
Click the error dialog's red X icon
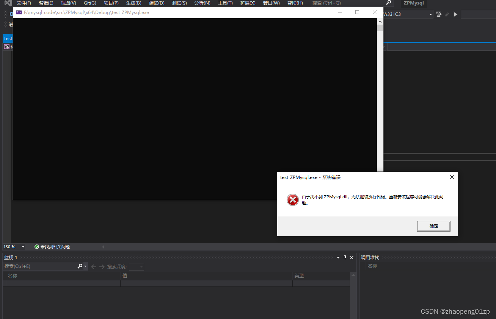click(x=293, y=200)
